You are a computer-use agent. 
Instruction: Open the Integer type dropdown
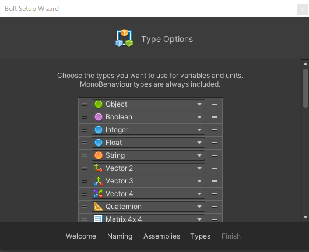149,130
